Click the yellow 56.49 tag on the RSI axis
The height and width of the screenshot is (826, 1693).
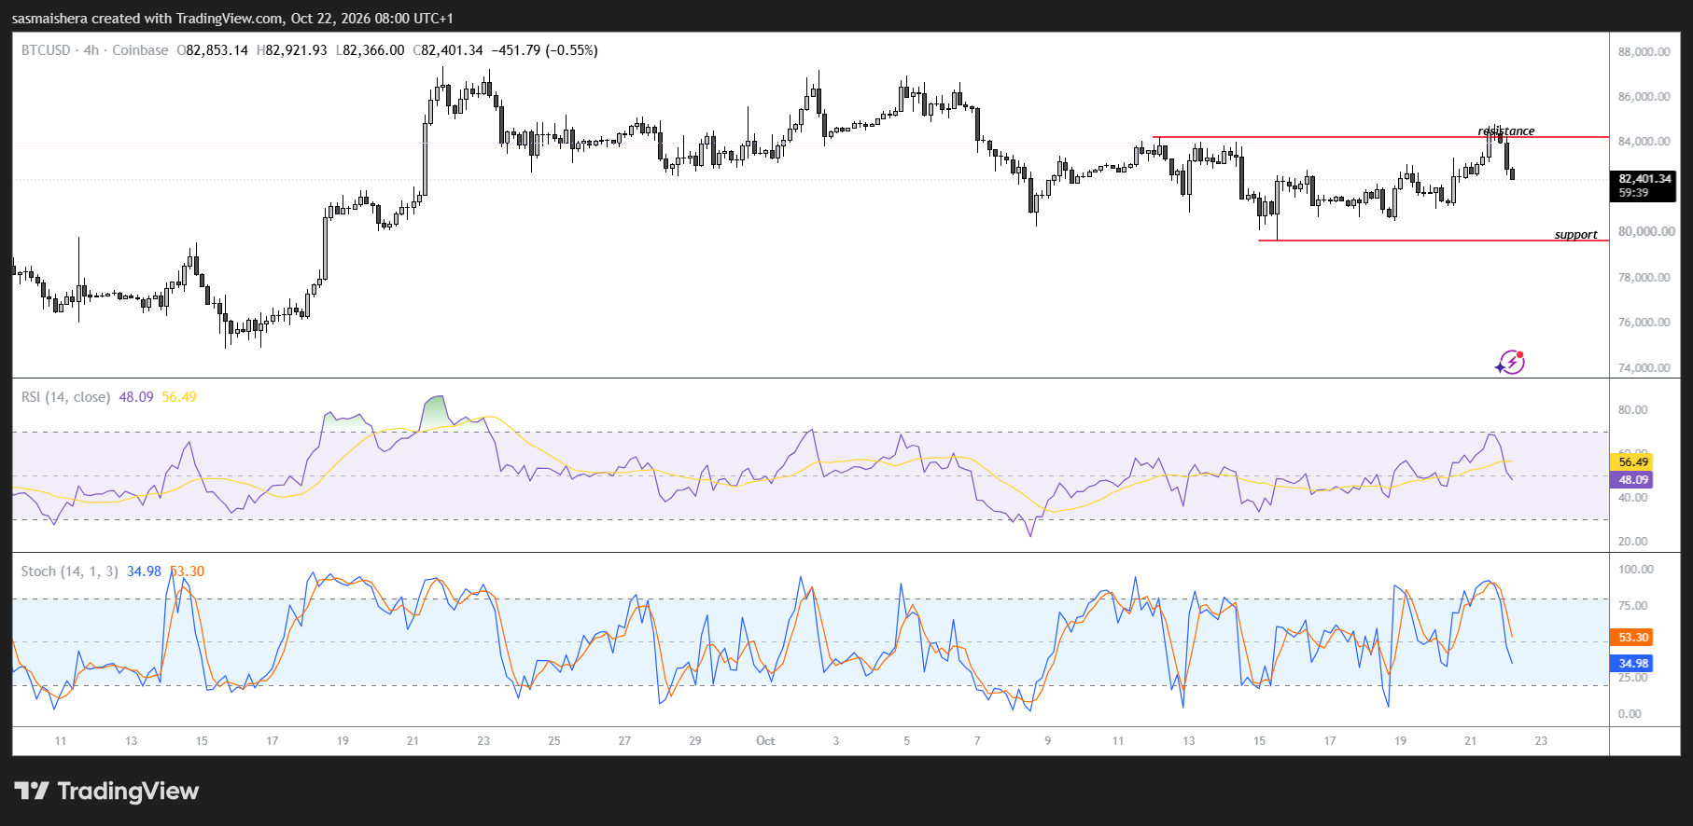pos(1632,462)
